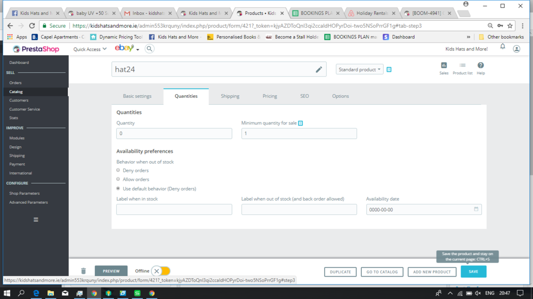The height and width of the screenshot is (299, 533).
Task: Click Label when in stock field
Action: [x=174, y=210]
